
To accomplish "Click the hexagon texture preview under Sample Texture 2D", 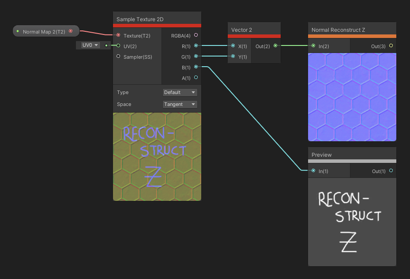I will pos(157,156).
